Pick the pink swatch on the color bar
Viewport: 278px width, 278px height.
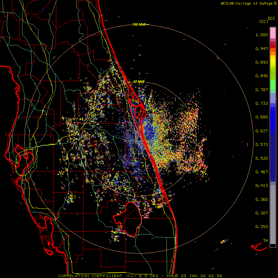273,33
